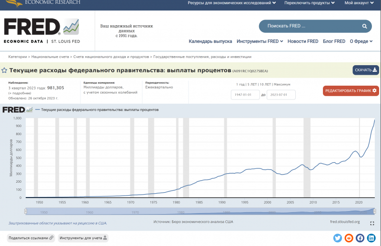
Task: Open the О Фреде dropdown
Action: (x=361, y=41)
